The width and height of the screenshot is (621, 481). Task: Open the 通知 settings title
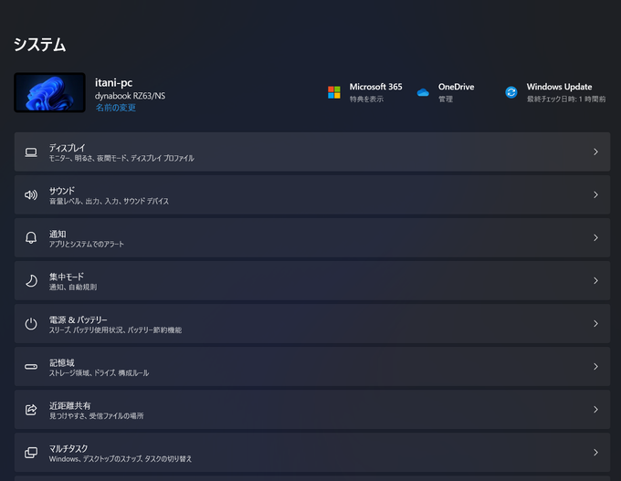point(58,234)
